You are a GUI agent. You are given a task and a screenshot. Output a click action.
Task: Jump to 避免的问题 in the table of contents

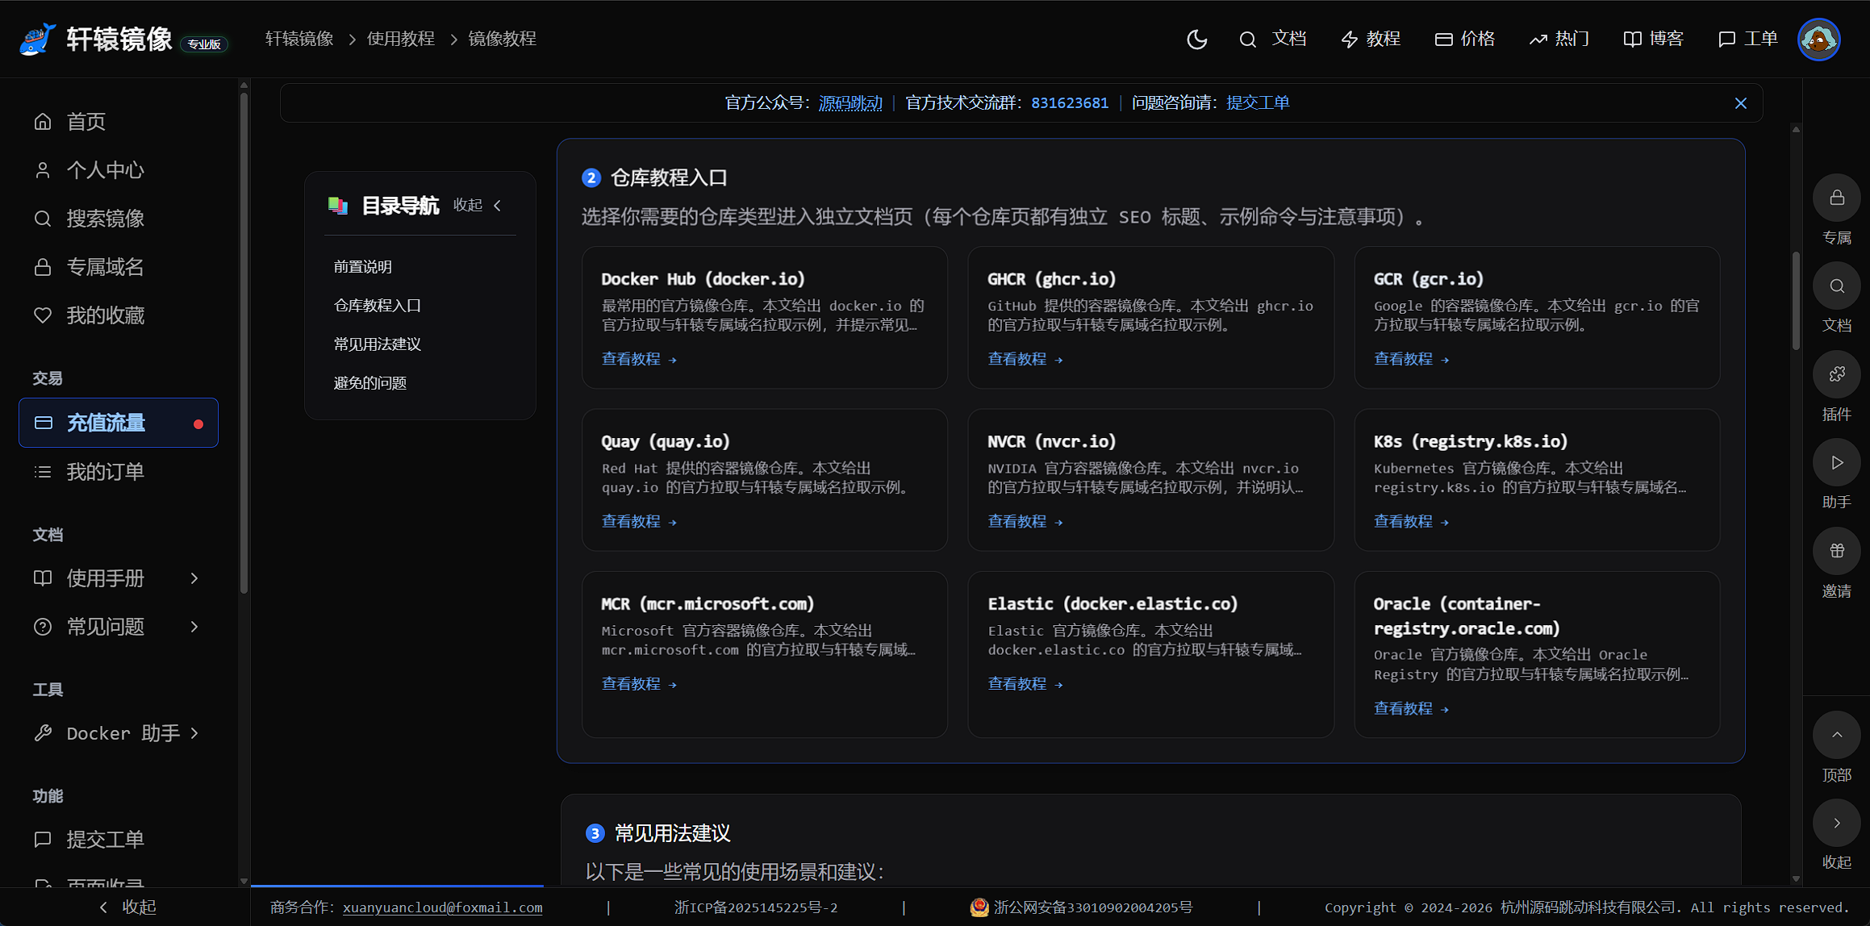[x=370, y=383]
